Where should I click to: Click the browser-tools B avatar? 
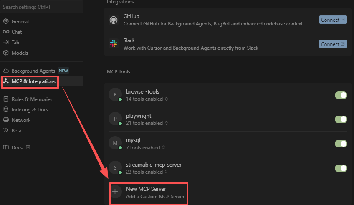[115, 95]
